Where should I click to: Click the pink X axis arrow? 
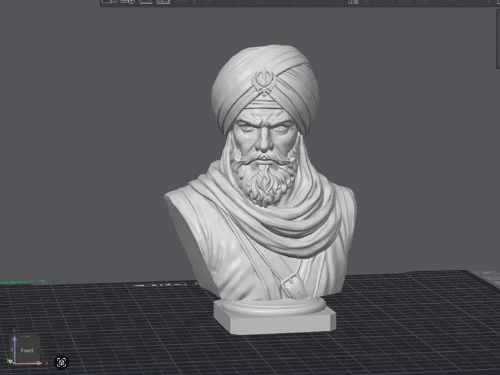28,363
